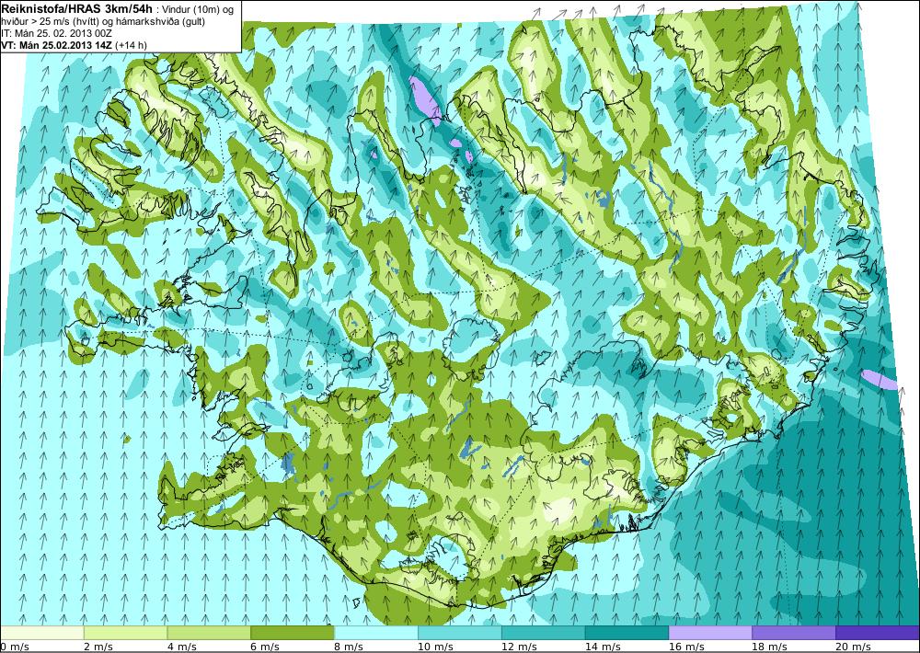This screenshot has height=653, width=920.
Task: Click the "hámarkshviða (gult)" text in the header
Action: 160,22
